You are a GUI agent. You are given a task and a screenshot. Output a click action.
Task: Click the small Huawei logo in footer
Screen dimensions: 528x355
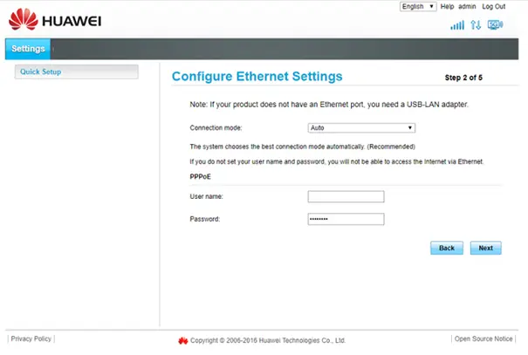183,340
